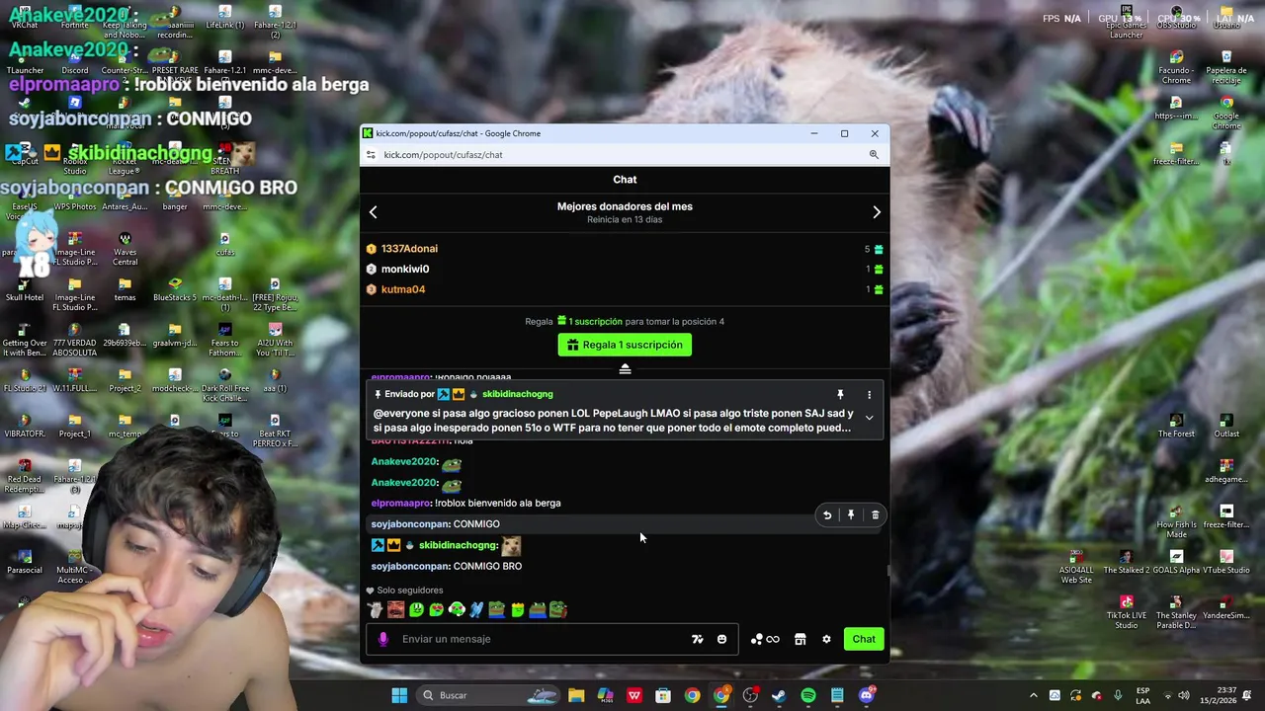The image size is (1265, 711).
Task: Open the 7TV emote picker icon
Action: 698,639
